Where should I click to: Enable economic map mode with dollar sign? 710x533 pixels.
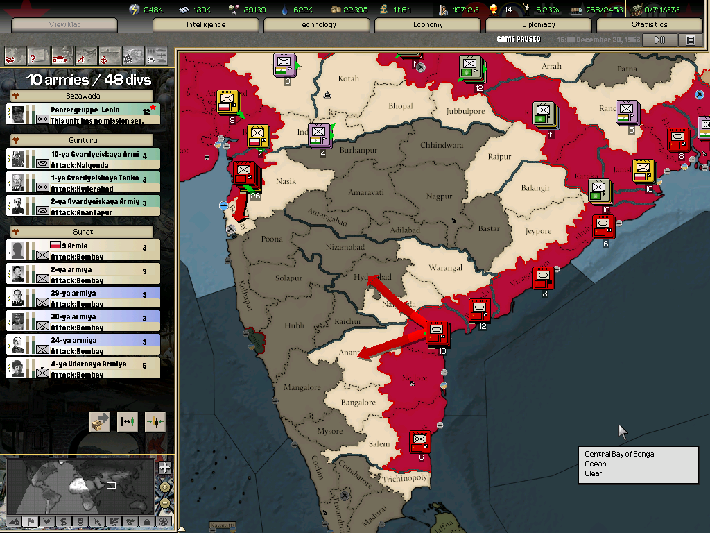[x=63, y=521]
